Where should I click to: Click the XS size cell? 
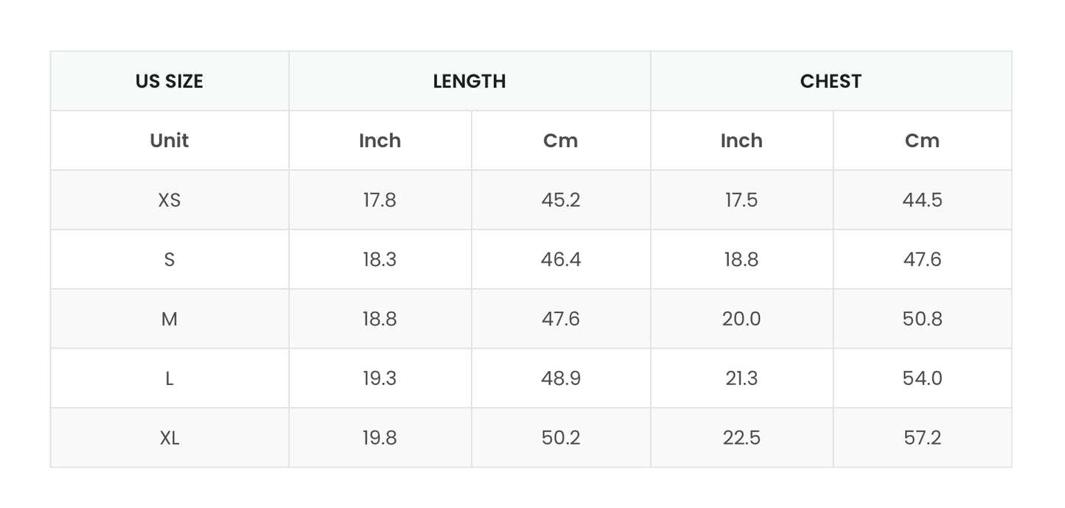pos(169,200)
